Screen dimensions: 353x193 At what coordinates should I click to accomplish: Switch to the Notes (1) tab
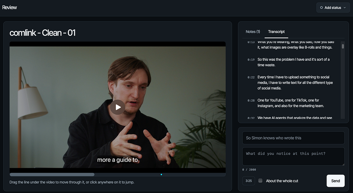(x=253, y=32)
